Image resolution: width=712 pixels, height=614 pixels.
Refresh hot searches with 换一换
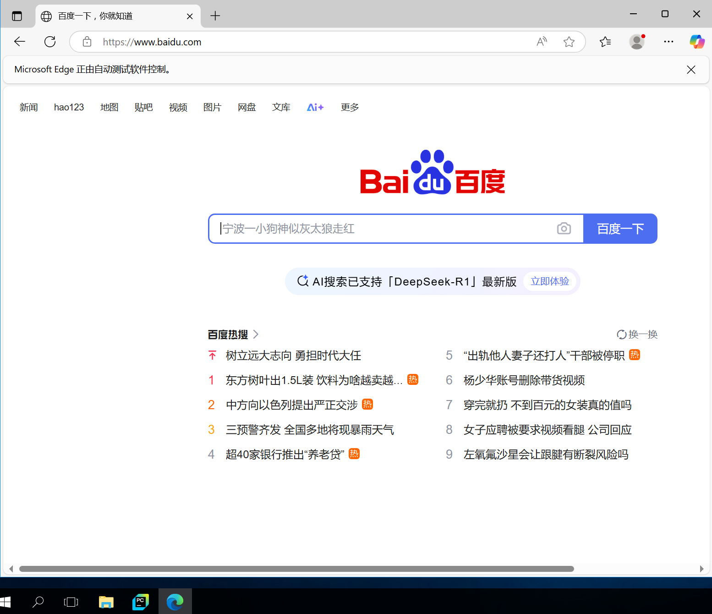tap(637, 334)
